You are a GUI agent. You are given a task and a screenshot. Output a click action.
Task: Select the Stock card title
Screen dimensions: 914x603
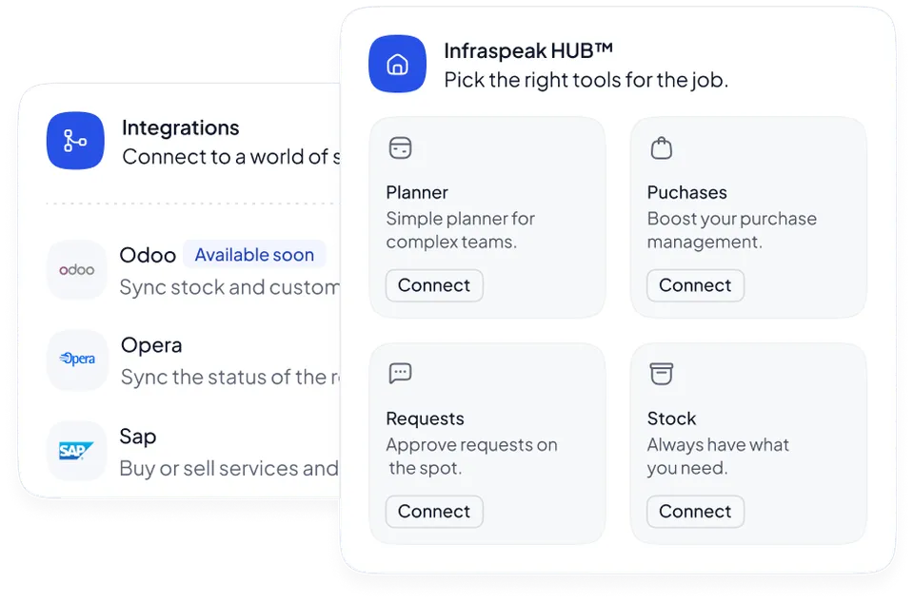[671, 418]
